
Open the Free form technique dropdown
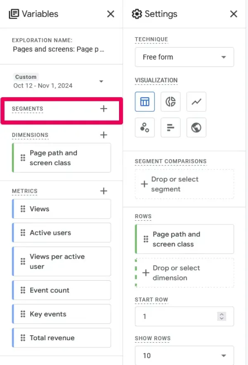tap(184, 57)
